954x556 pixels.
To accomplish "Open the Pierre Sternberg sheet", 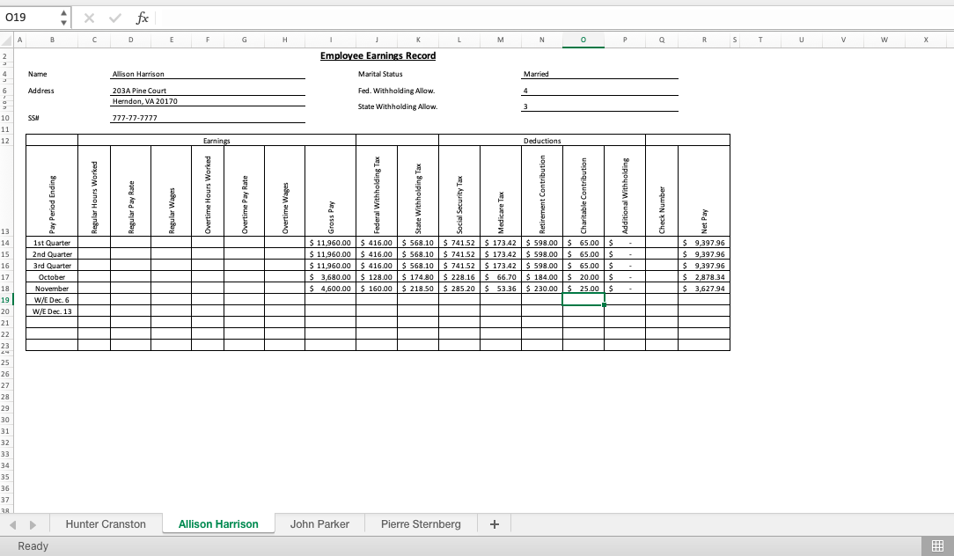I will pyautogui.click(x=420, y=523).
